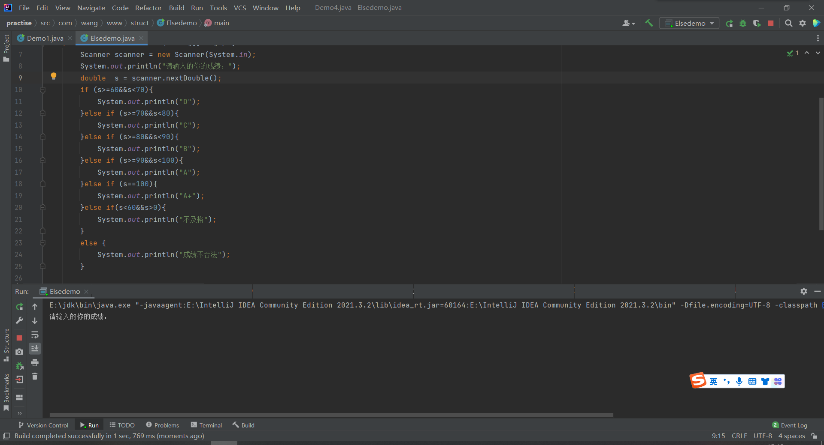The width and height of the screenshot is (824, 445).
Task: Print the console output
Action: [x=35, y=363]
